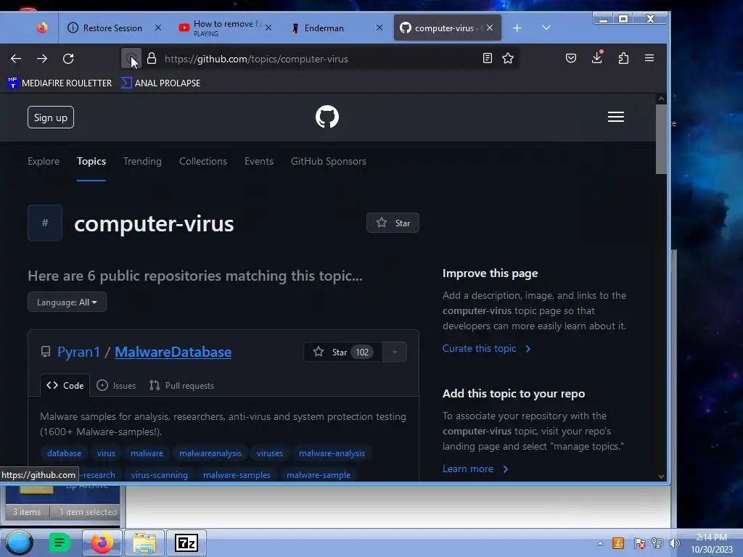Expand the star list dropdown arrow
Viewport: 743px width, 557px height.
pyautogui.click(x=395, y=352)
